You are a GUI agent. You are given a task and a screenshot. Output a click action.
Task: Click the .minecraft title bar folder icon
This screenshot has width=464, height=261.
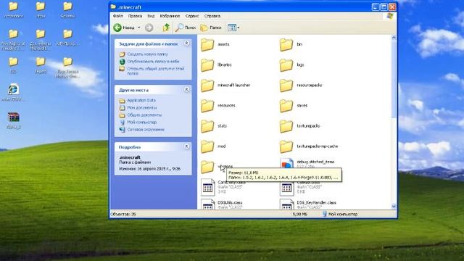point(113,7)
